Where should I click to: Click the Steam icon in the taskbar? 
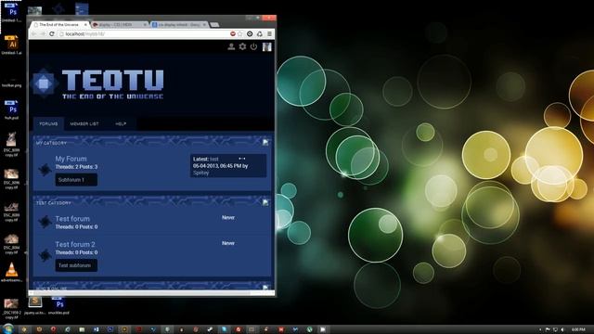click(x=210, y=329)
